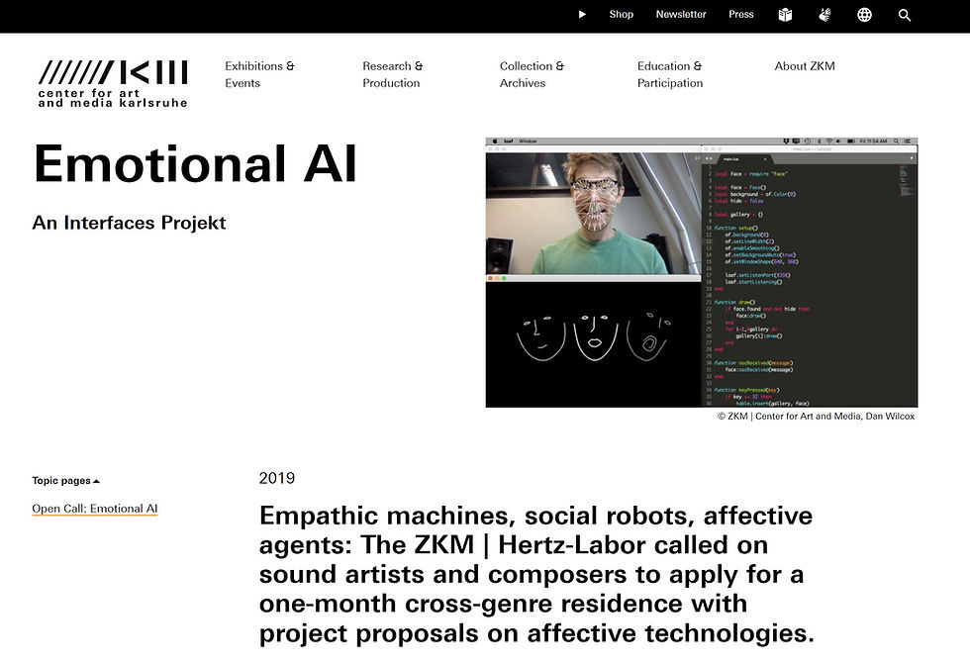Open the search magnifier icon

point(905,15)
